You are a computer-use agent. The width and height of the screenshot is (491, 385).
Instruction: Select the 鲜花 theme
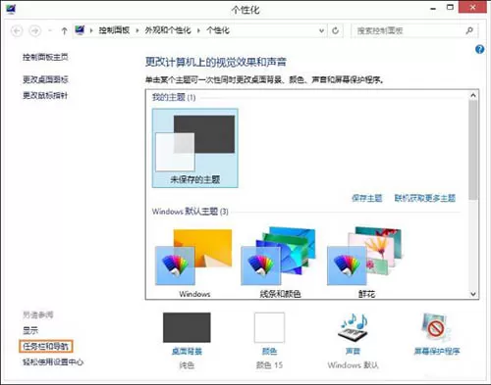366,263
